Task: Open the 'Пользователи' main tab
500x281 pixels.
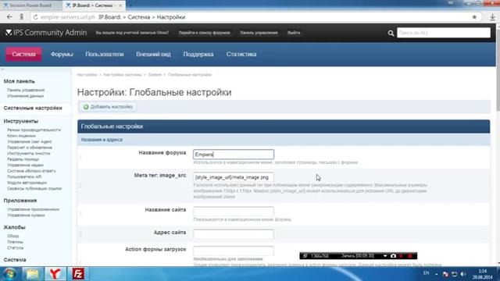Action: coord(105,54)
